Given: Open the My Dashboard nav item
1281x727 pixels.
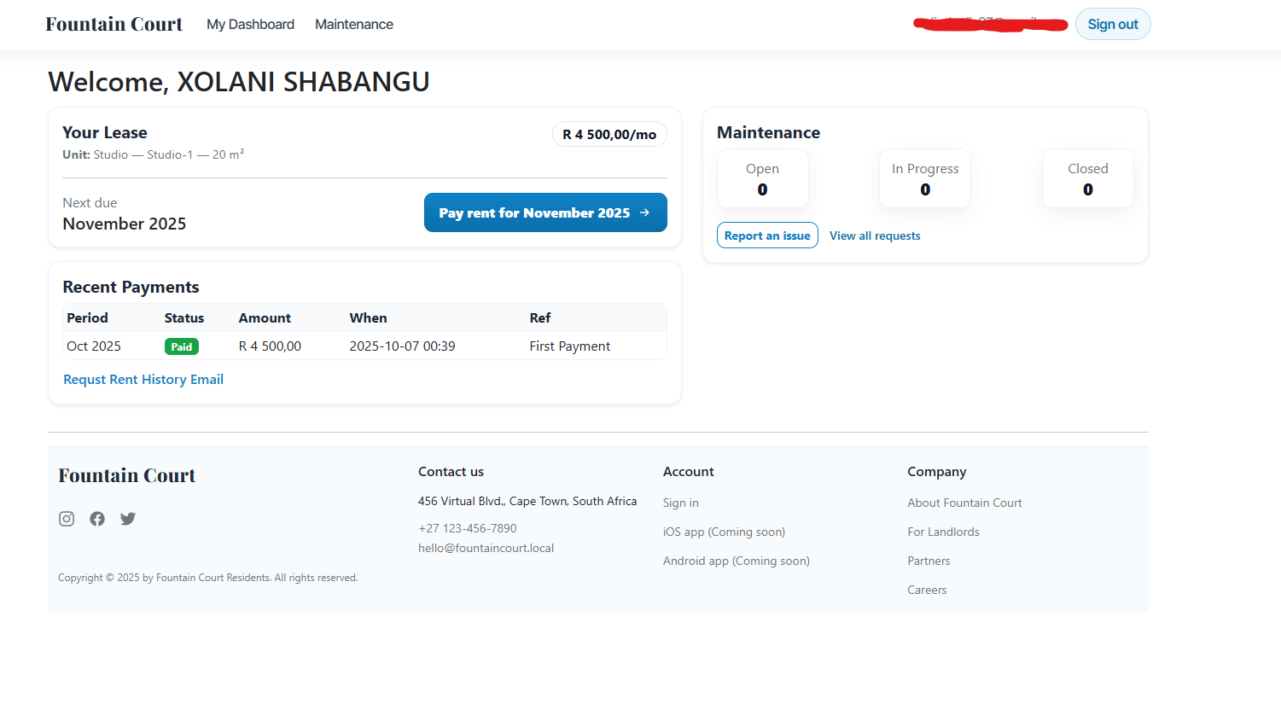Looking at the screenshot, I should pyautogui.click(x=250, y=25).
